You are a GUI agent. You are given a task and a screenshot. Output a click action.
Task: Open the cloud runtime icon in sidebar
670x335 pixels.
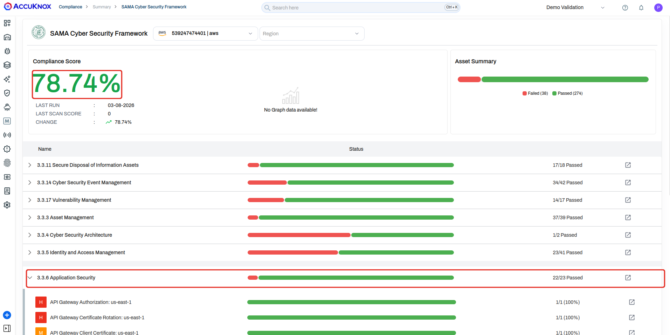click(7, 107)
